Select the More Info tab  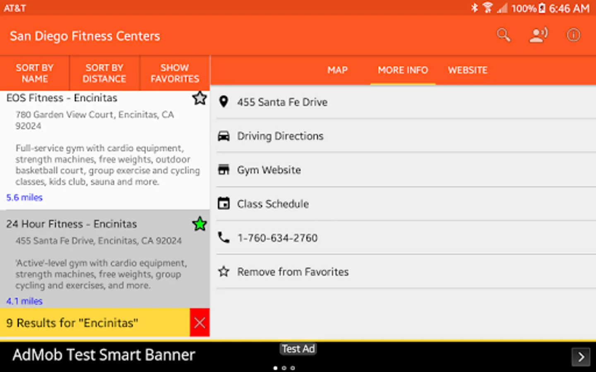tap(403, 70)
